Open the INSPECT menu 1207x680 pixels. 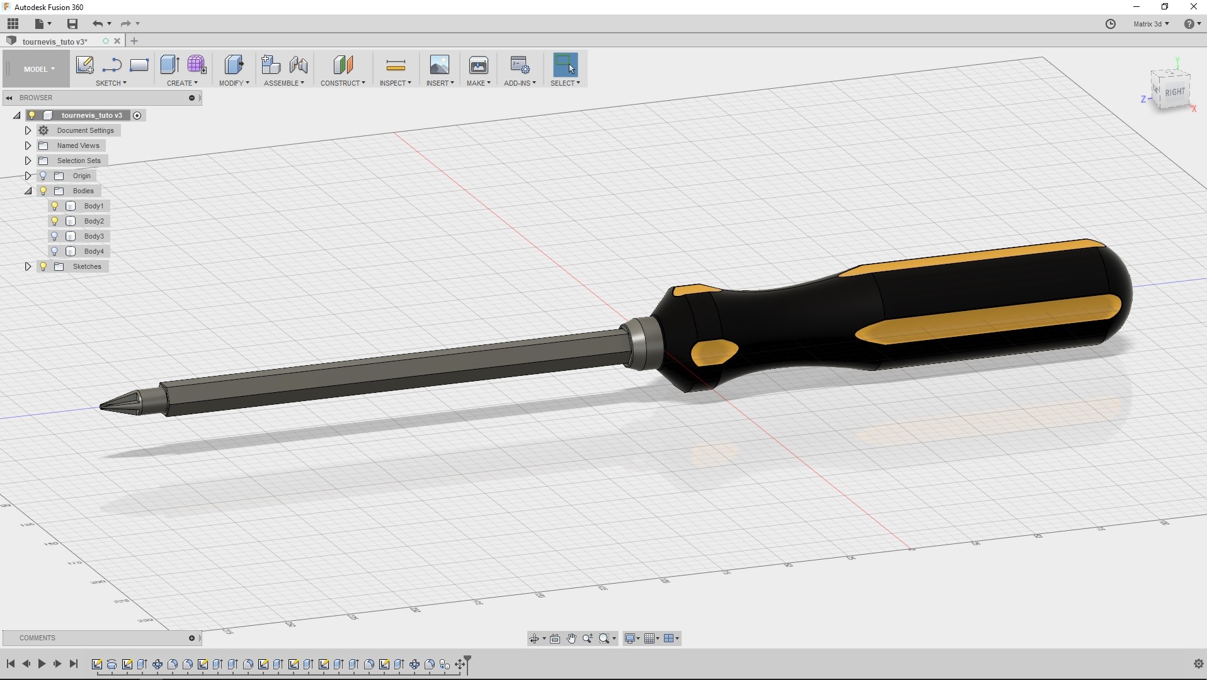[395, 83]
